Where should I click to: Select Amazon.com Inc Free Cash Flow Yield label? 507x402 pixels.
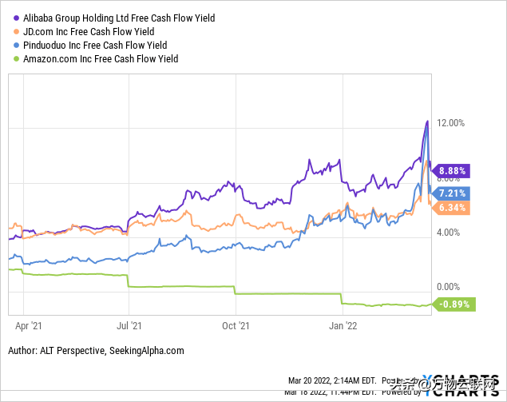(101, 59)
